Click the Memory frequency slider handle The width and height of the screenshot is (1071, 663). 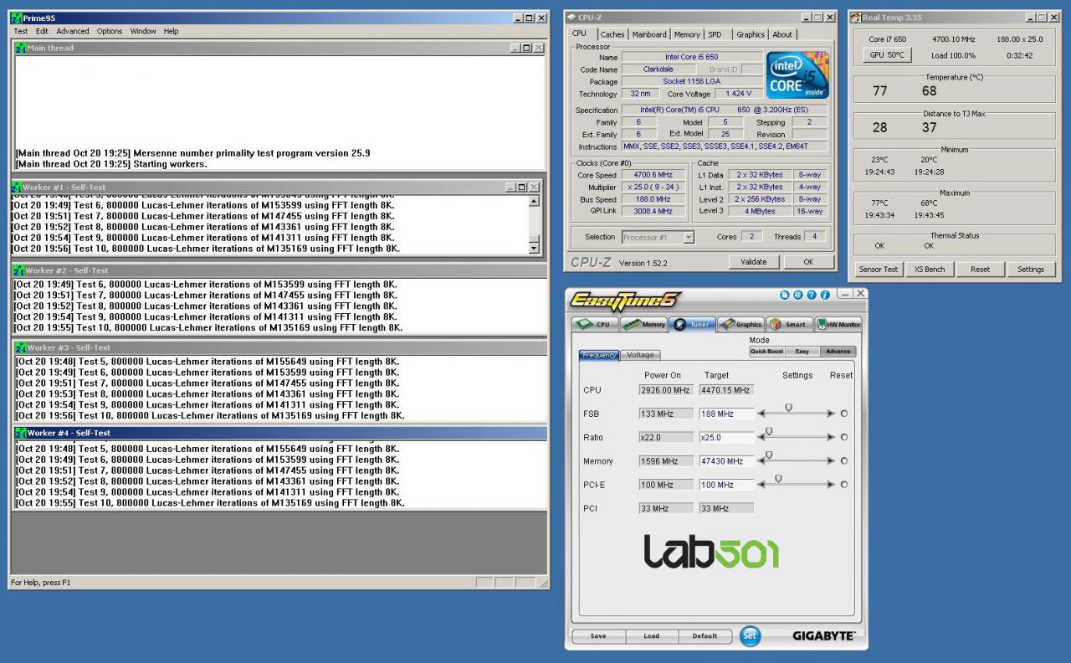(x=769, y=455)
